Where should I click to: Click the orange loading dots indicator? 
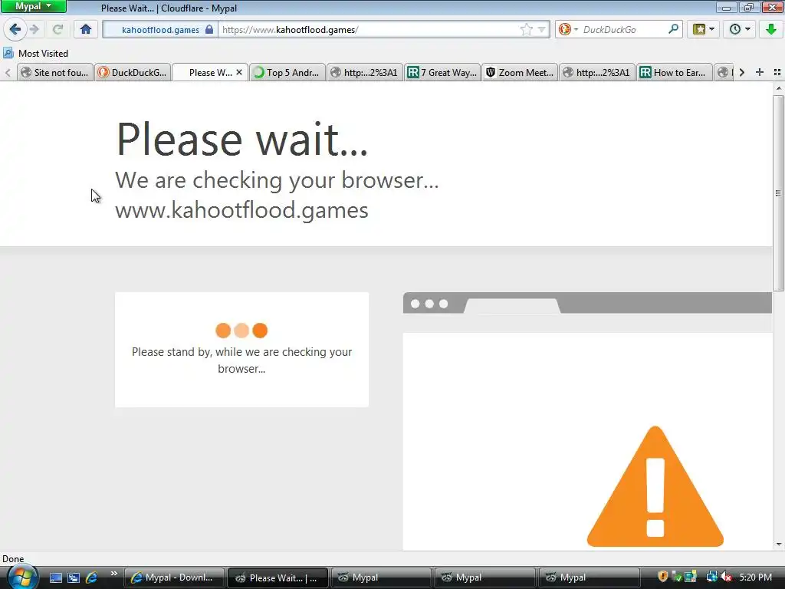point(241,331)
